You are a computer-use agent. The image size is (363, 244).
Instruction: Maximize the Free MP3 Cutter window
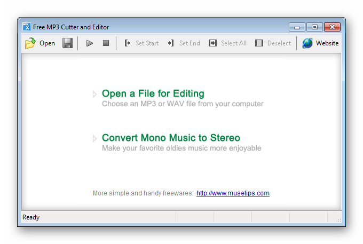pos(314,27)
